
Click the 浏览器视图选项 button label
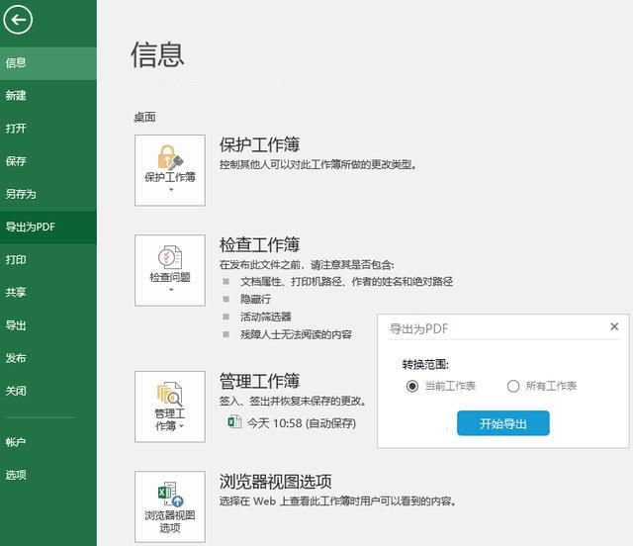point(170,521)
